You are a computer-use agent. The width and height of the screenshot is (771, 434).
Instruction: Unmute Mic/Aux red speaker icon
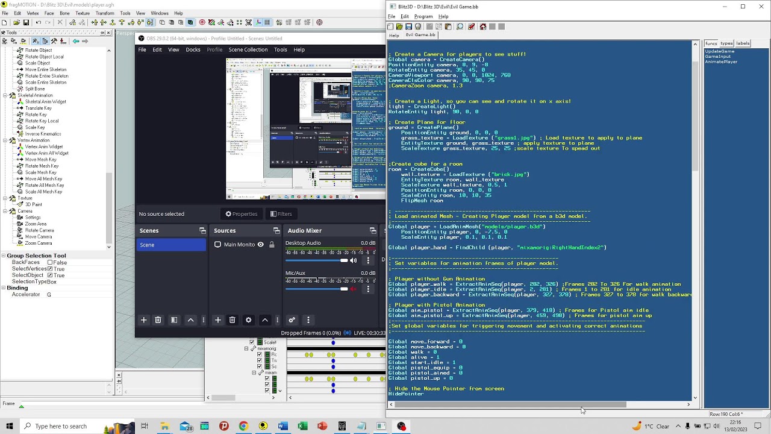tap(353, 289)
